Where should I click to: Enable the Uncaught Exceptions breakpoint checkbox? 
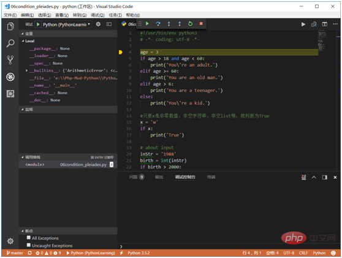pyautogui.click(x=29, y=245)
